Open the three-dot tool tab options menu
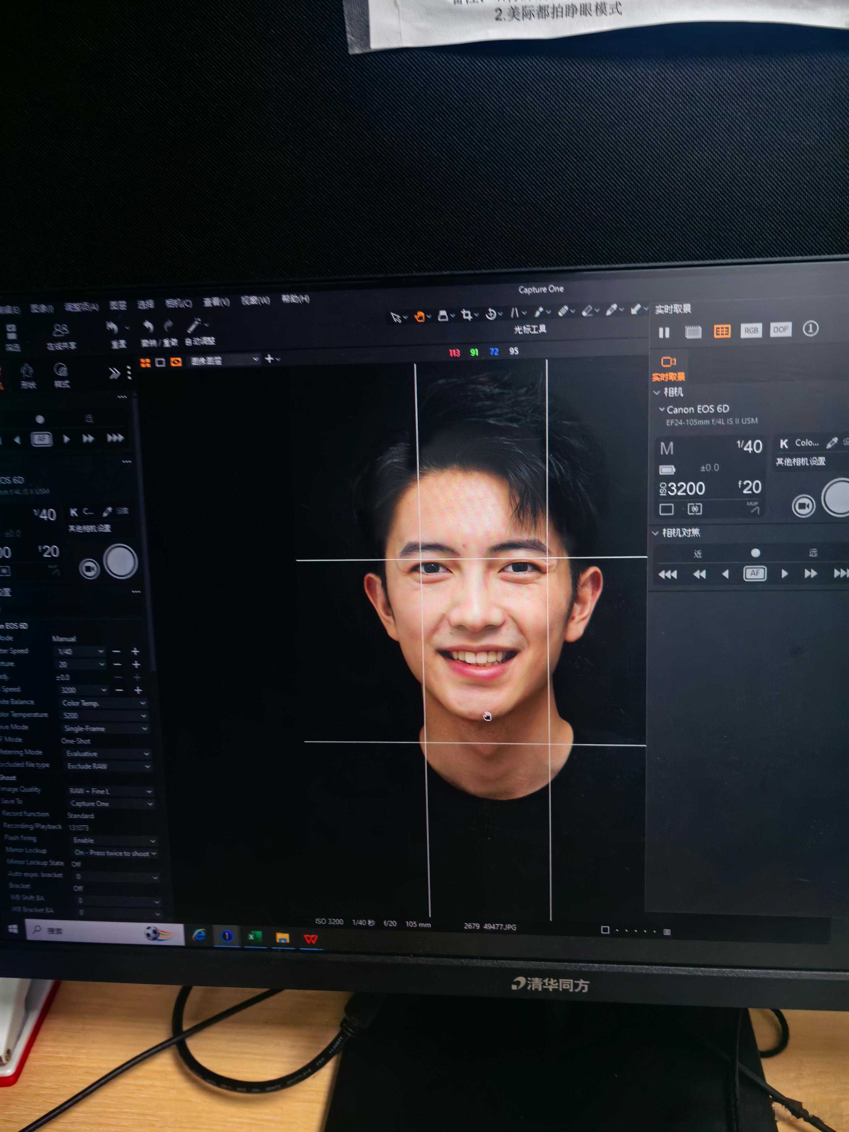Screen dimensions: 849x1132 click(129, 373)
